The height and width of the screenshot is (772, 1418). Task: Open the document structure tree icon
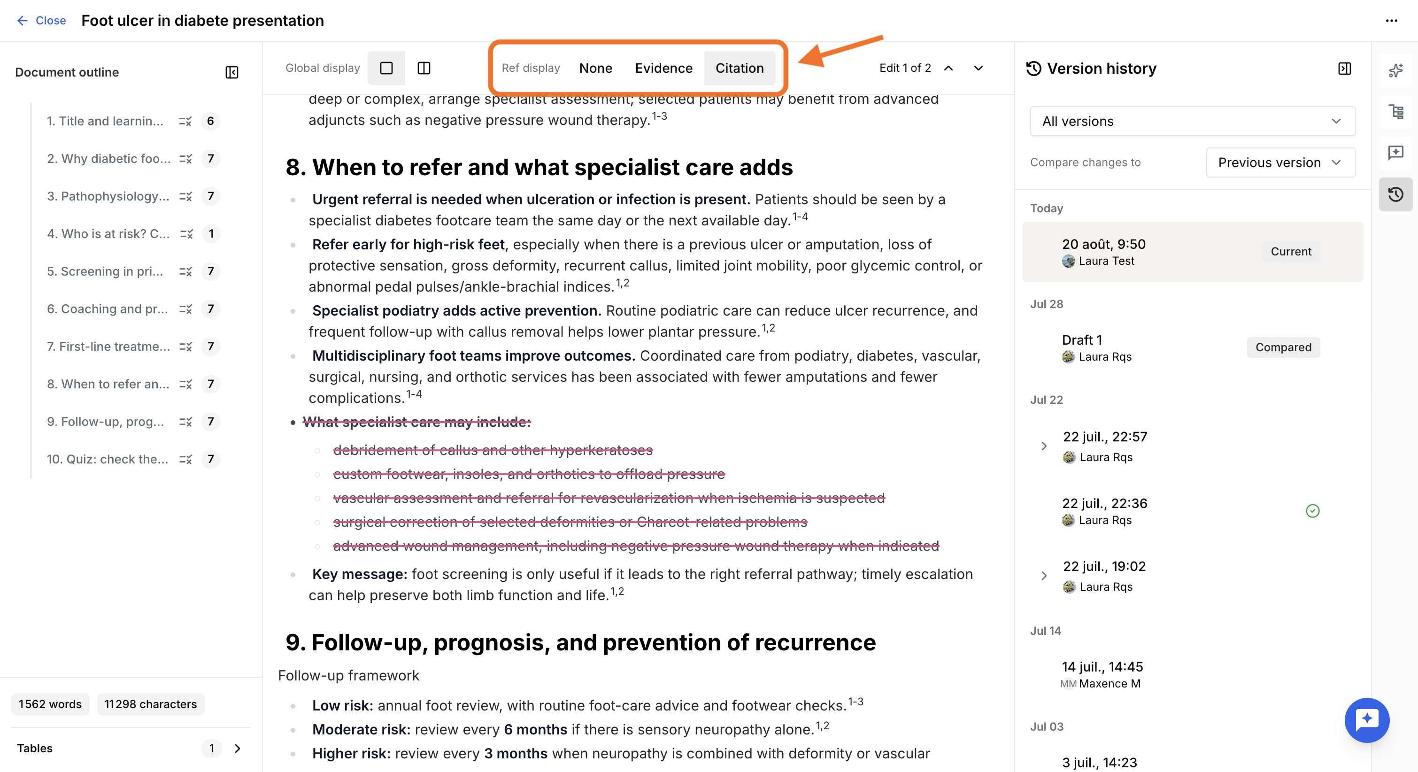[x=1395, y=112]
